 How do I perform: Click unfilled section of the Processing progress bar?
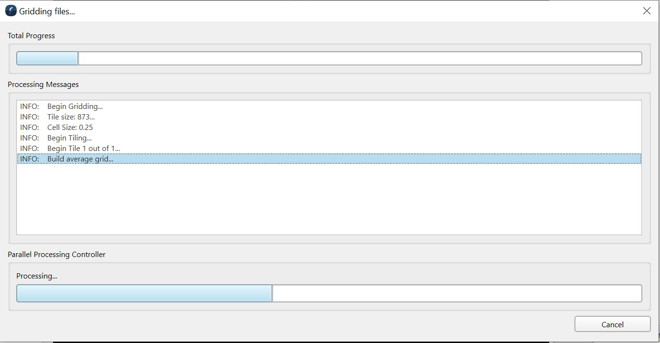(456, 293)
